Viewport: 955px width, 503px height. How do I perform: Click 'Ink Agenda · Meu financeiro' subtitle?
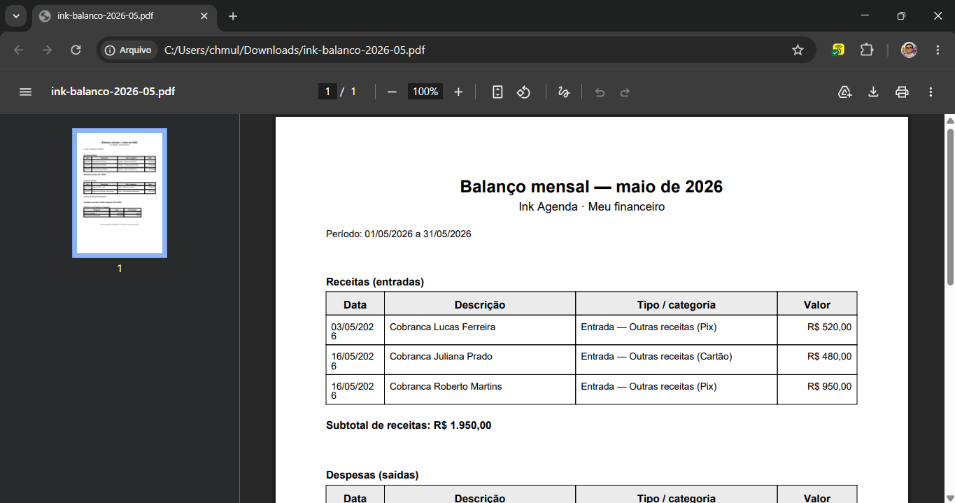point(591,207)
